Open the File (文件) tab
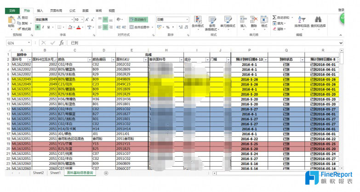 (x=12, y=11)
